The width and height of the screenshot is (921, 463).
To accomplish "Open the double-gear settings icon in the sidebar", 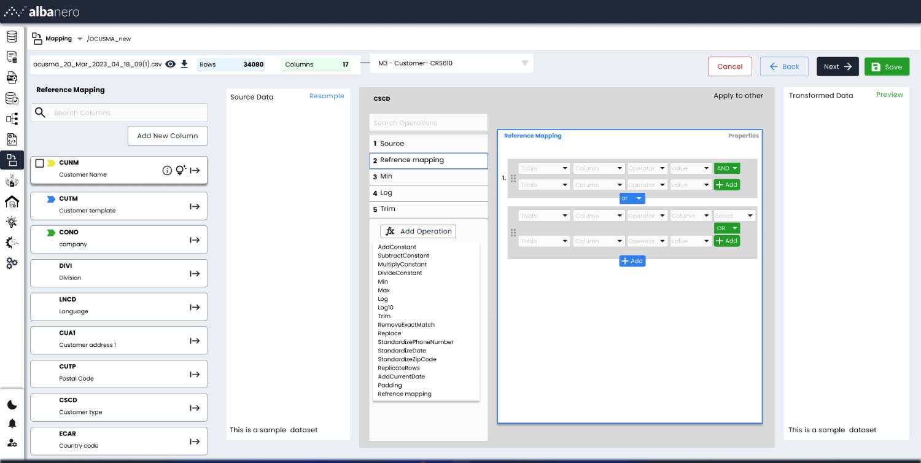I will click(x=12, y=263).
